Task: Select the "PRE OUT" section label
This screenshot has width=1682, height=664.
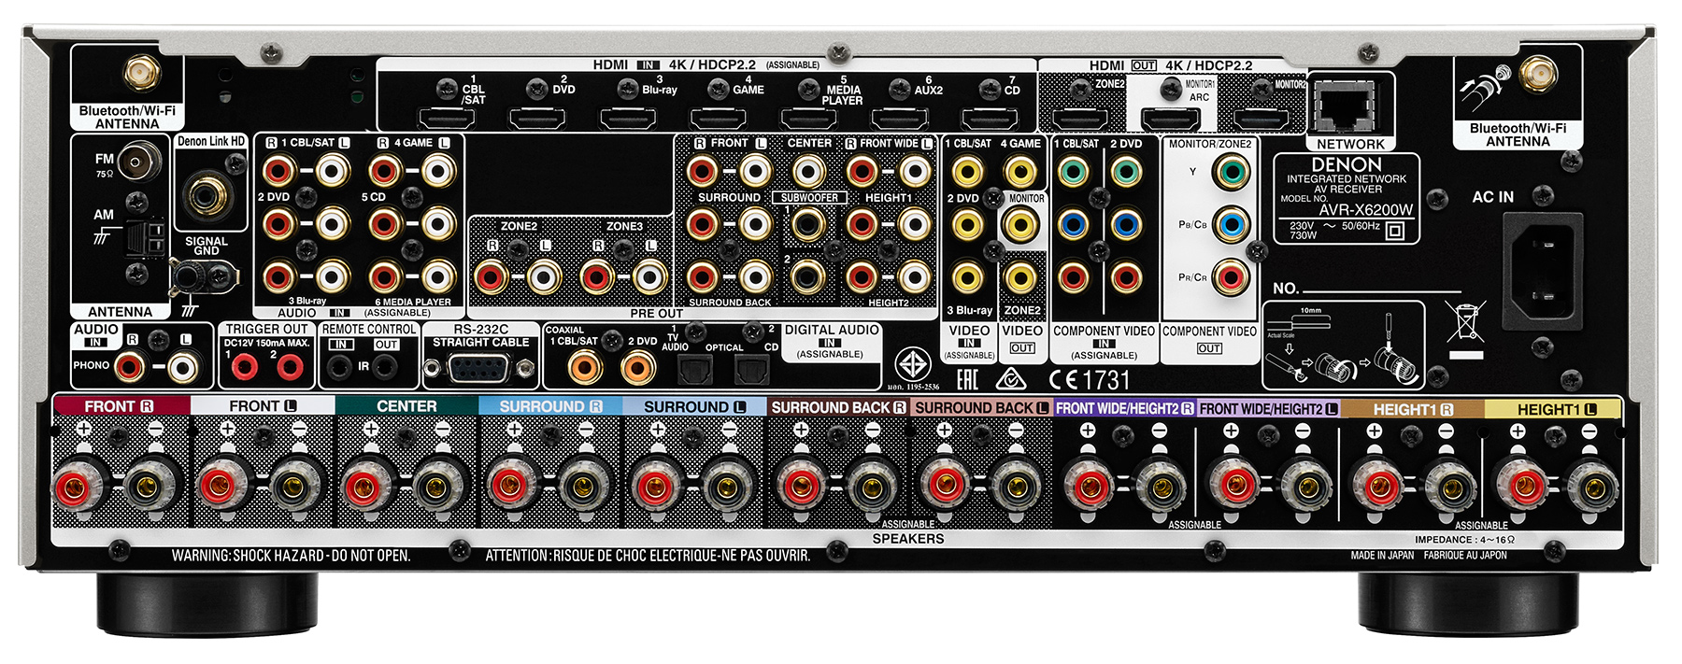Action: tap(656, 314)
